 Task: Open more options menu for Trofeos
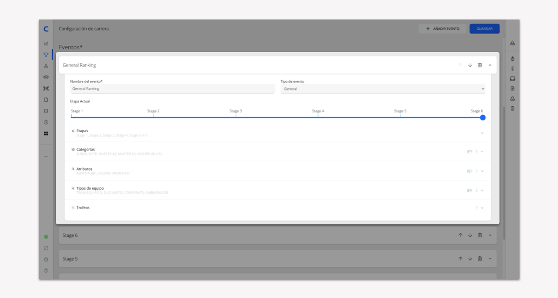[477, 208]
